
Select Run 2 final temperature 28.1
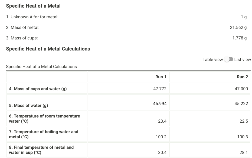(244, 152)
